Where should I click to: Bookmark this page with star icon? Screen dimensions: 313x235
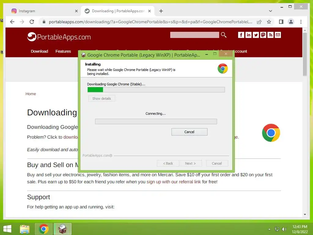pos(269,22)
